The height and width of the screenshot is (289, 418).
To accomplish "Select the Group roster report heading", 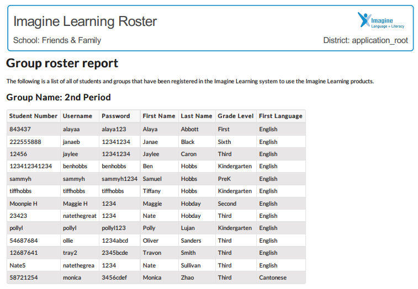I will coord(62,63).
